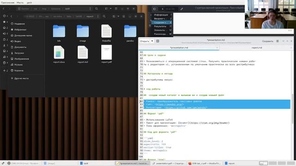This screenshot has height=166, width=296.
Task: Click the Сохранить button in gedit
Action: [x=267, y=41]
